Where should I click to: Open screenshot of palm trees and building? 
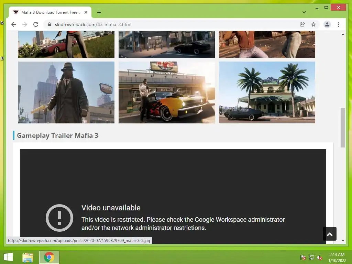tap(267, 92)
